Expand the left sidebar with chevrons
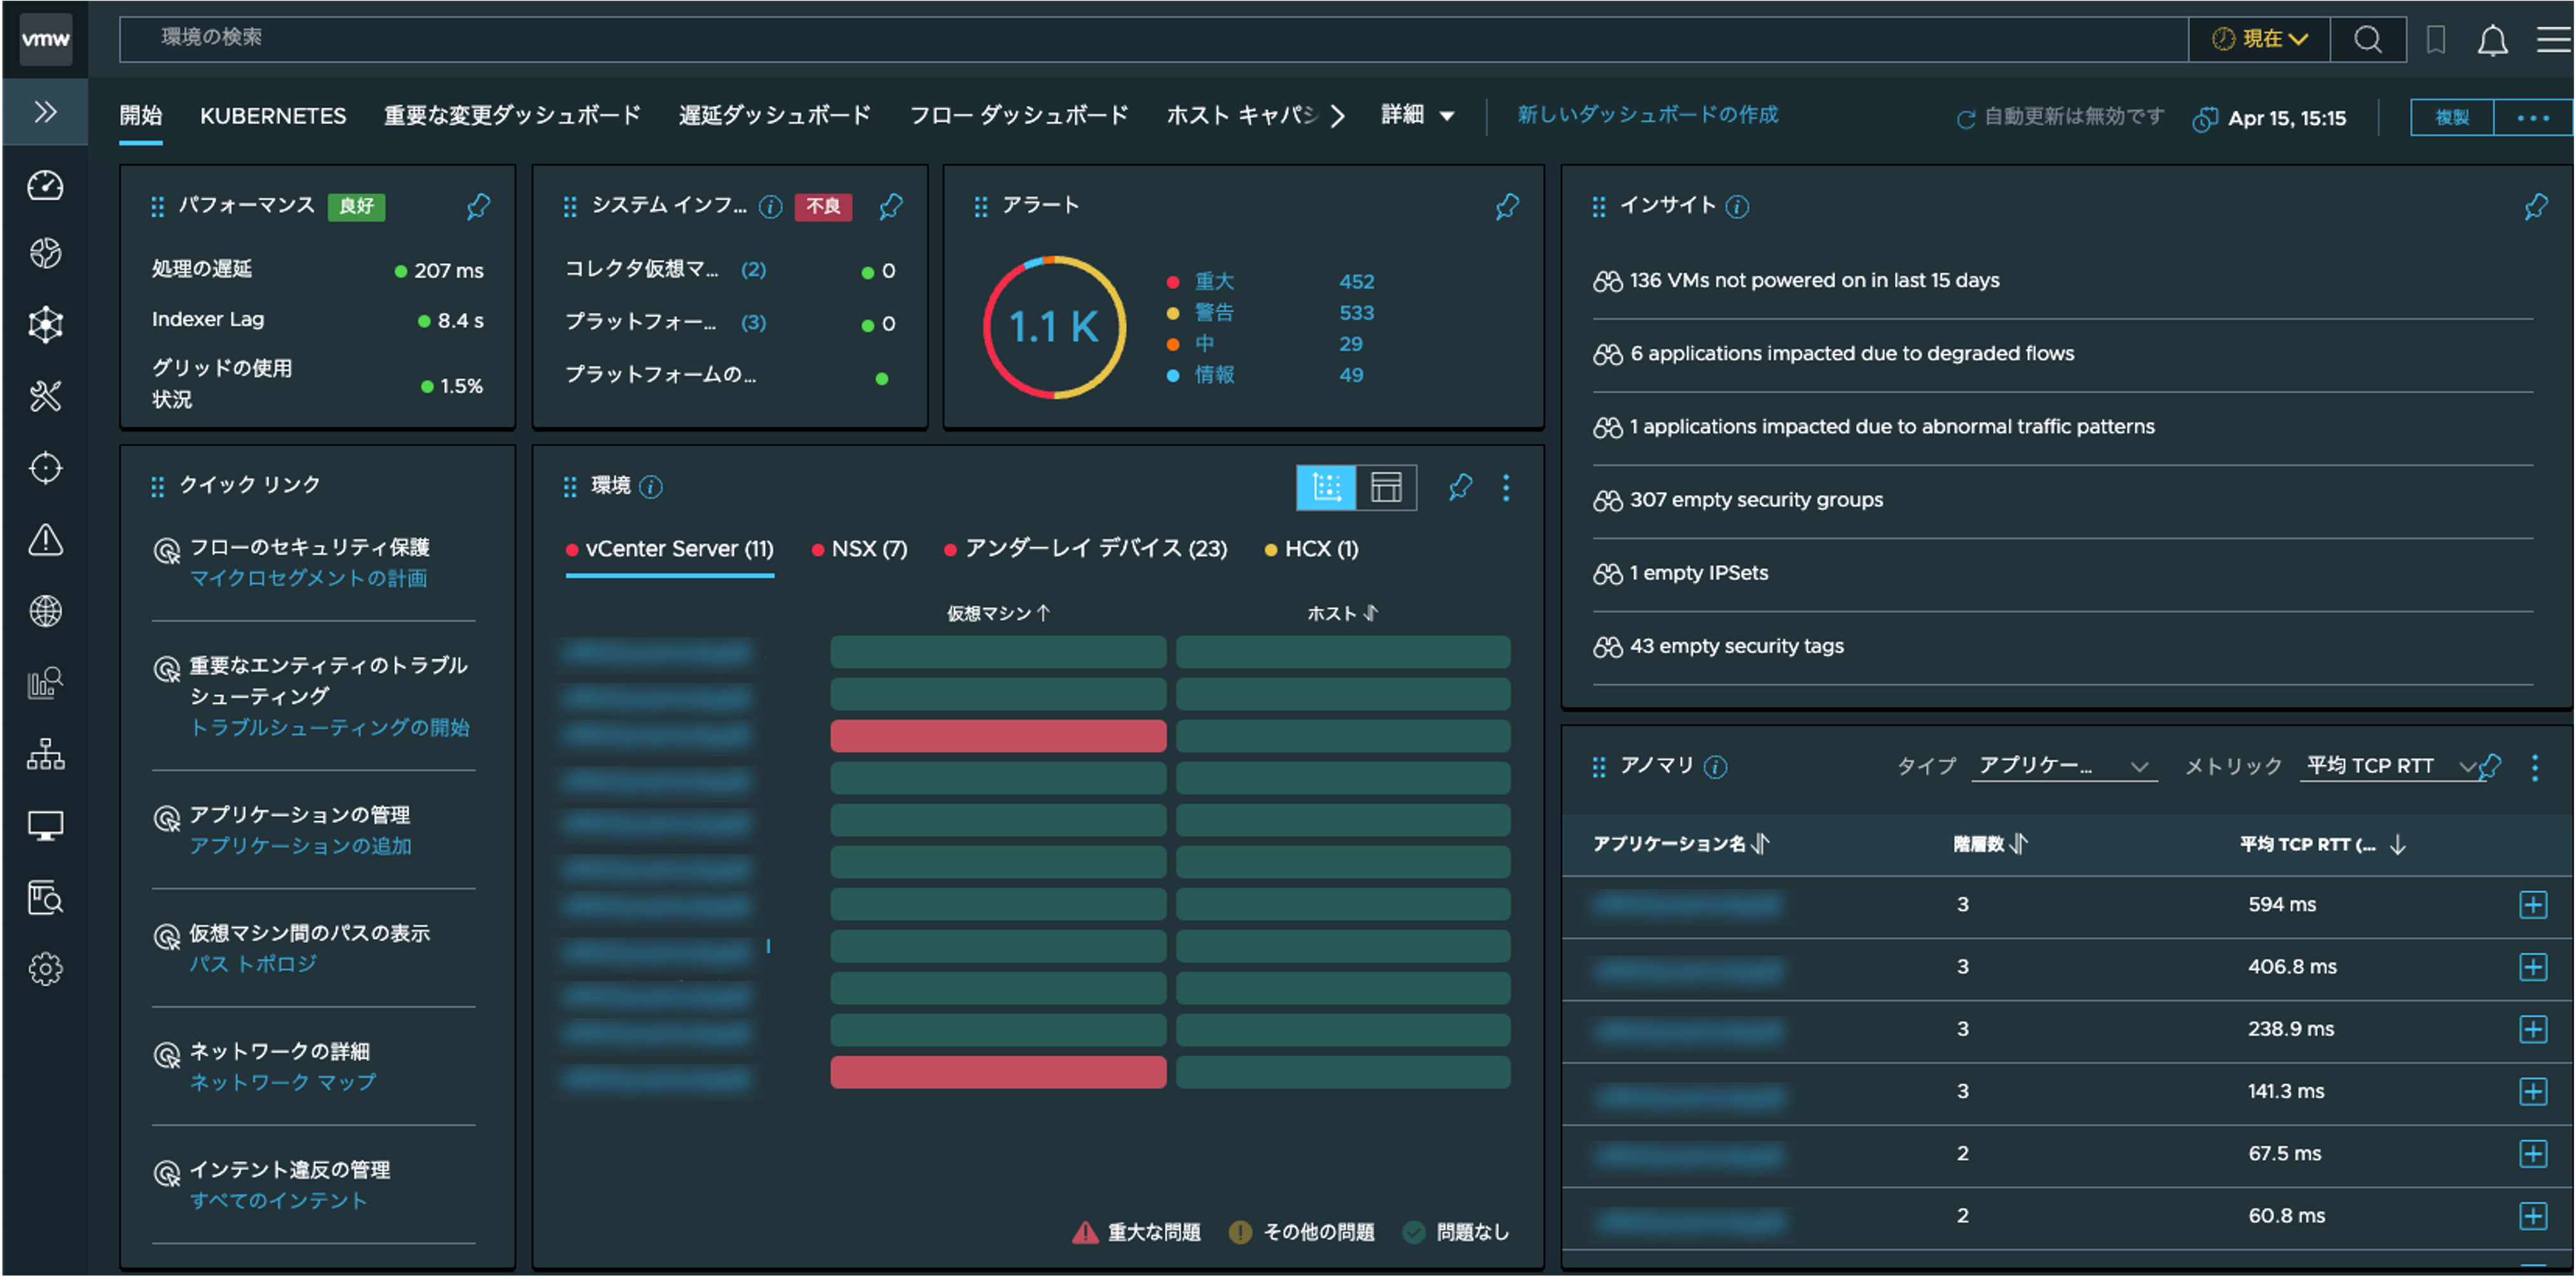The width and height of the screenshot is (2576, 1276). click(x=45, y=112)
